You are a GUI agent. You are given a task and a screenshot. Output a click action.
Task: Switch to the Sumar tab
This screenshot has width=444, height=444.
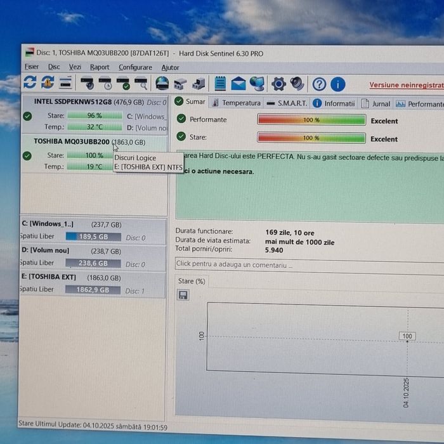(190, 101)
